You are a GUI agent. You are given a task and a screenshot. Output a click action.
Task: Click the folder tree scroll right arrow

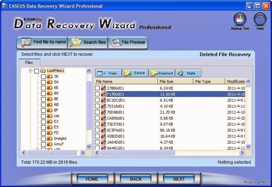coord(83,153)
